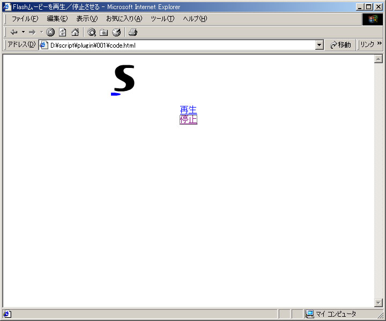Open the Favorites folder icon

click(104, 32)
